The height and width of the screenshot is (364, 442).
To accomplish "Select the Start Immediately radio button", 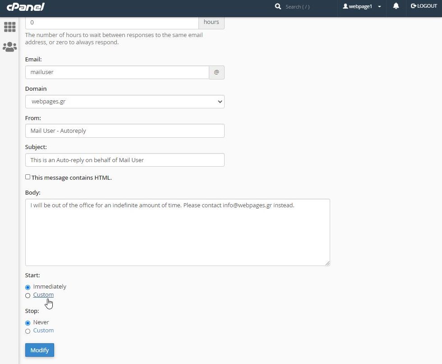I will [x=28, y=287].
